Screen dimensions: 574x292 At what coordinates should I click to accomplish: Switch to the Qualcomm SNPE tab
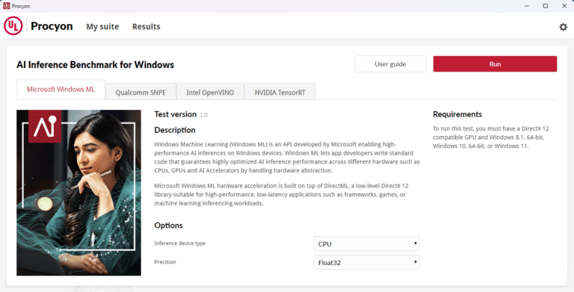tap(141, 92)
